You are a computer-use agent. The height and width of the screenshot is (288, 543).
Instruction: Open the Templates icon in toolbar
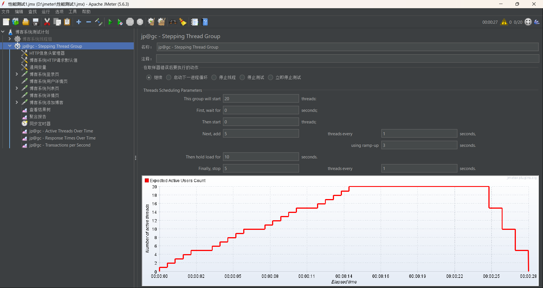pos(16,22)
